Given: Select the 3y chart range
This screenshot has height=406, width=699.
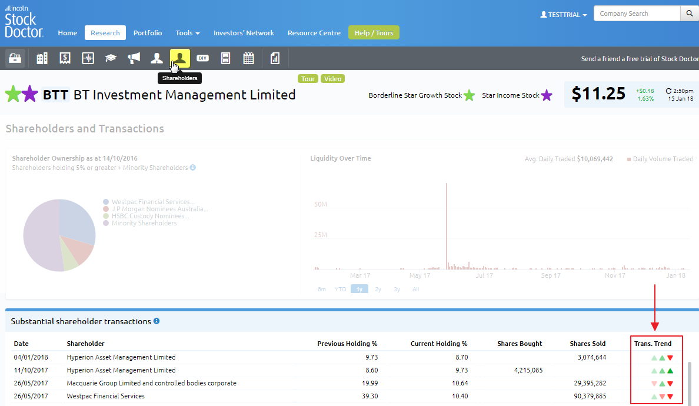Looking at the screenshot, I should (397, 289).
